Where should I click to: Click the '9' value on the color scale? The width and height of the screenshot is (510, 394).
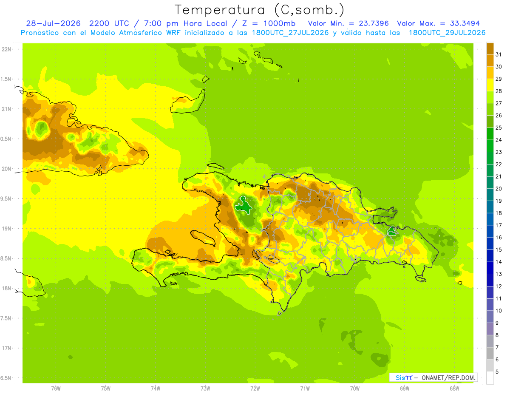click(497, 323)
